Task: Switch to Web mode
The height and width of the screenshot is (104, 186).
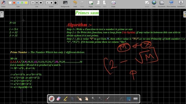Action: coord(154,4)
